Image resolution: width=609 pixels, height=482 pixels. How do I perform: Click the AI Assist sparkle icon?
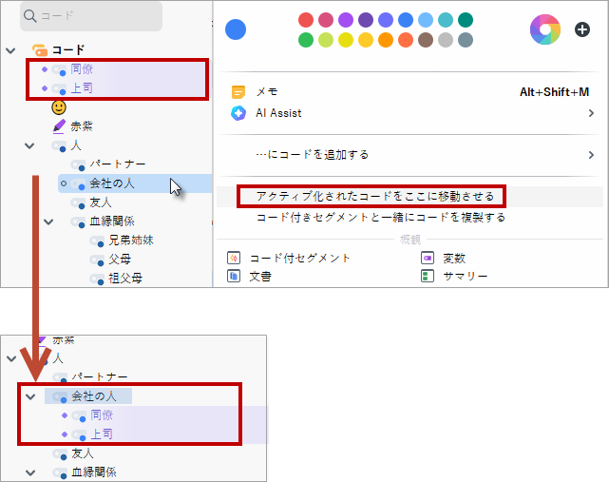tap(238, 113)
